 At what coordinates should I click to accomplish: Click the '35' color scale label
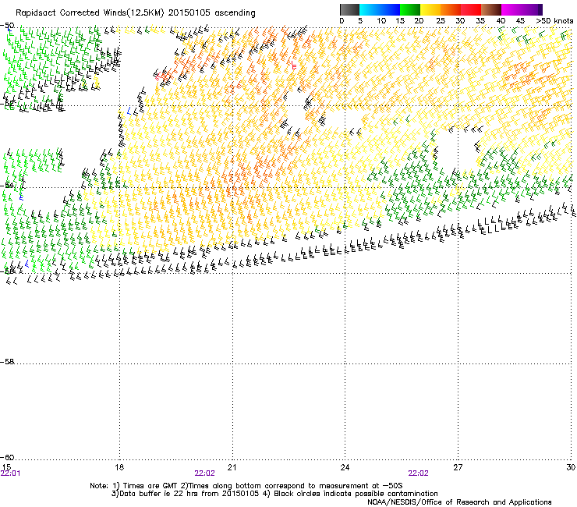[480, 21]
